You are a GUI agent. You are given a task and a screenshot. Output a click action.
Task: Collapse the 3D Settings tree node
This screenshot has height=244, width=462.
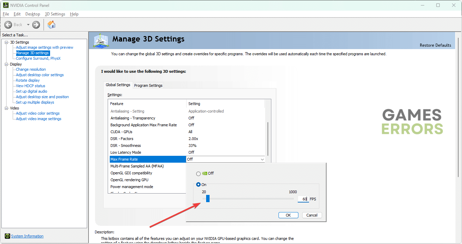point(6,42)
